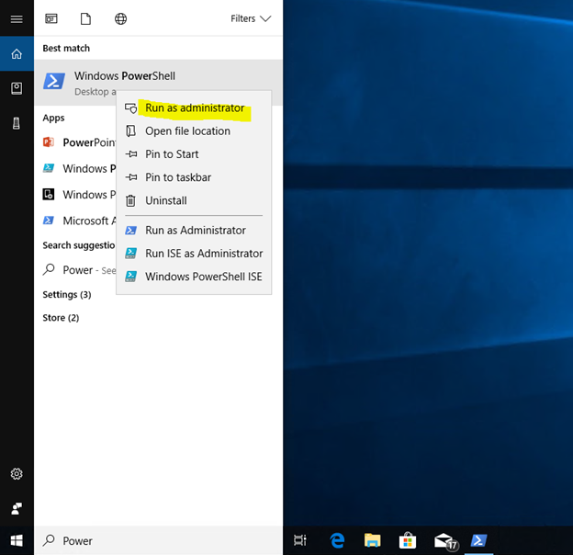Viewport: 573px width, 555px height.
Task: Choose capitalized Run as Administrator jump task
Action: point(194,231)
